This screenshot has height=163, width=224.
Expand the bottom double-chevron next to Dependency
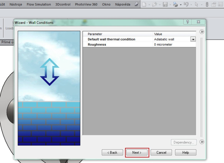coord(202,142)
